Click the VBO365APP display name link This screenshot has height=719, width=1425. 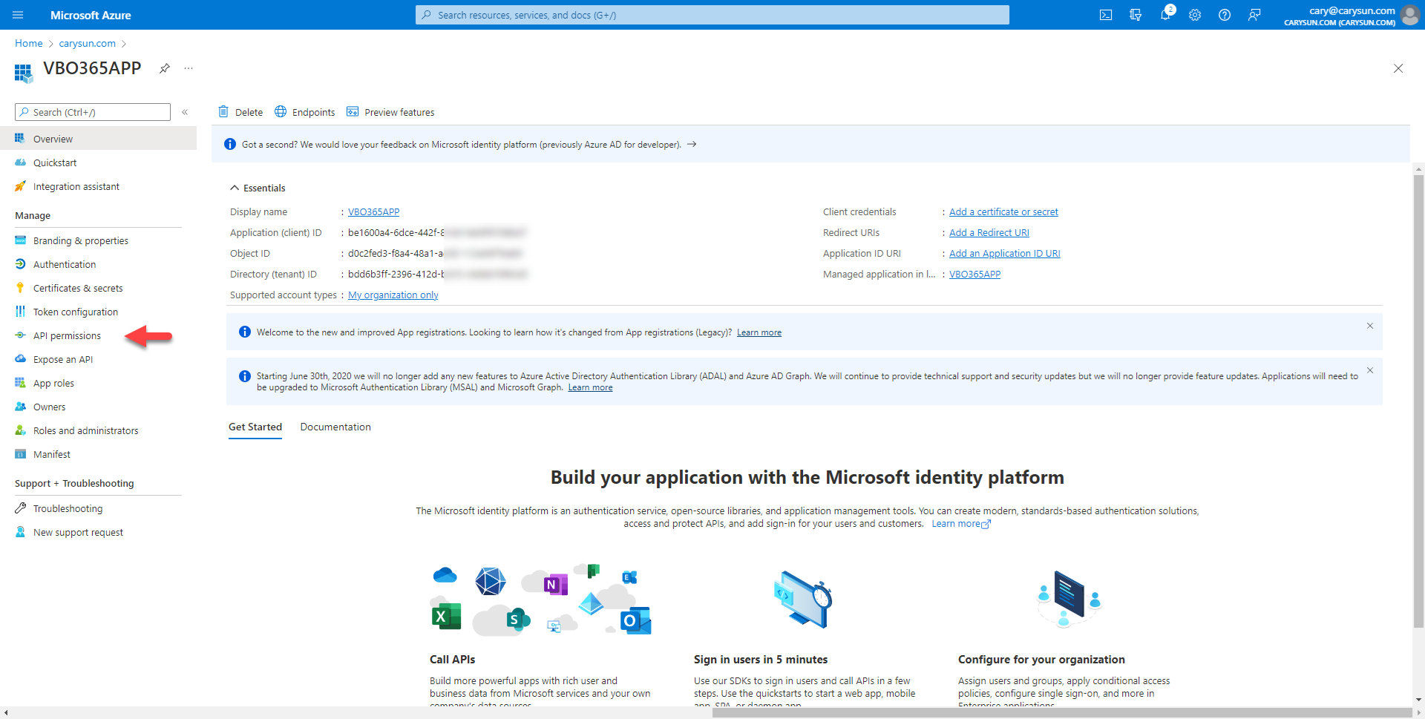(373, 211)
